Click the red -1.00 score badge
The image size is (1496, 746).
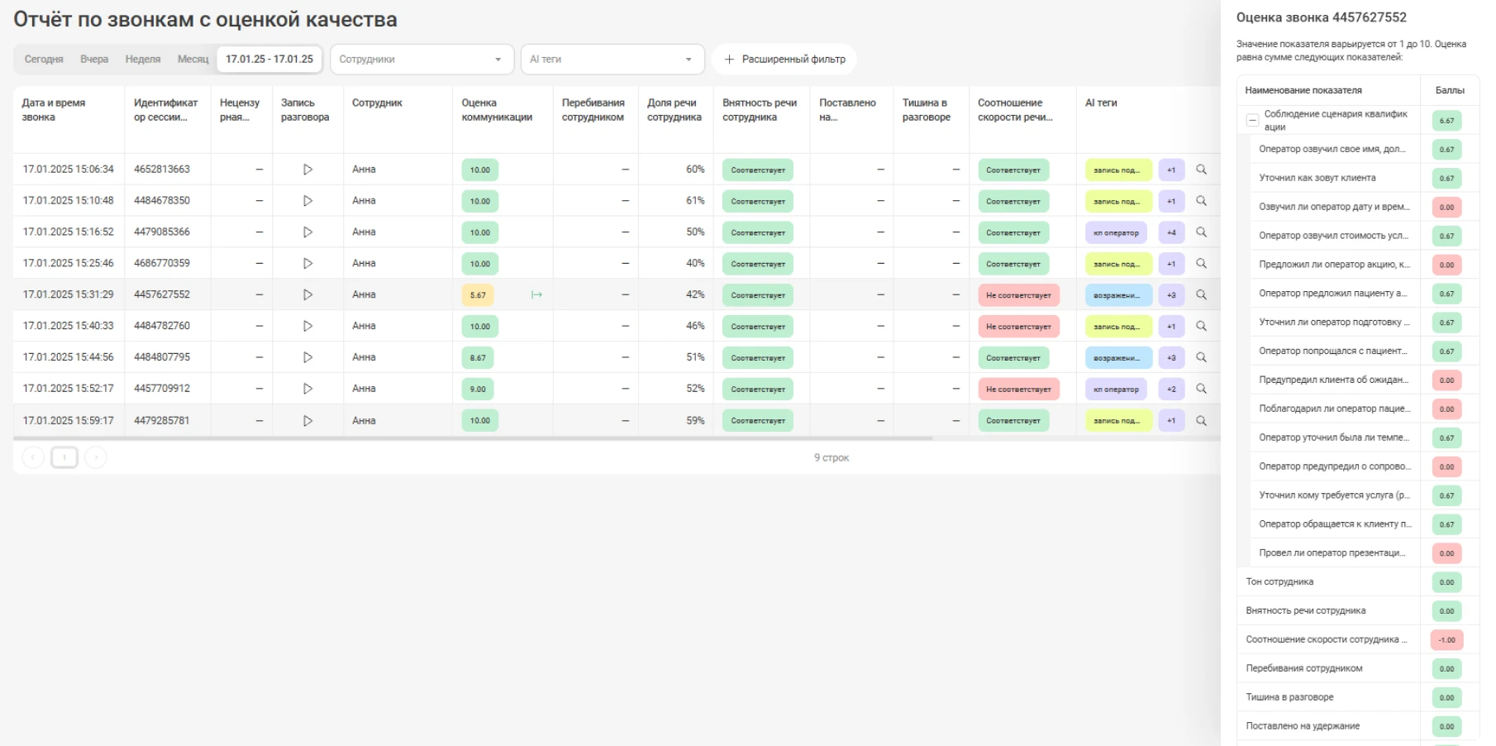click(x=1446, y=640)
